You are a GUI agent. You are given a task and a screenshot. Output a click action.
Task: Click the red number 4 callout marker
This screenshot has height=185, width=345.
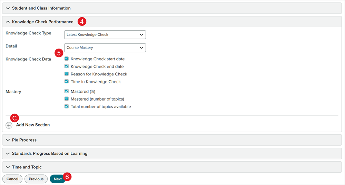[x=82, y=21]
